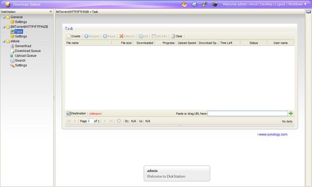Sort by File name column header

89,43
